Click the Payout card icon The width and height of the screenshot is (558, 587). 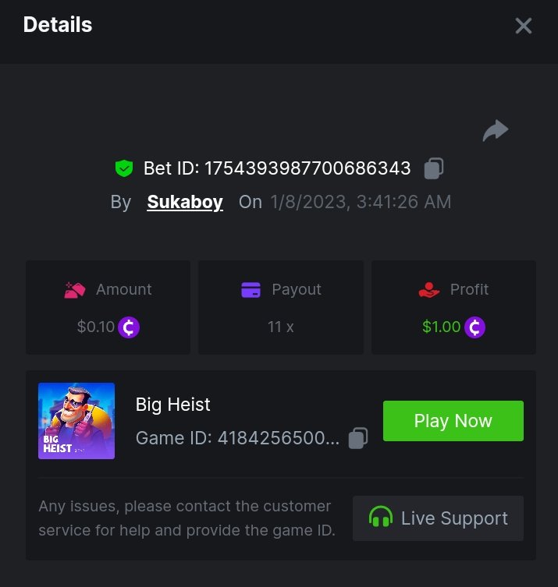(x=251, y=290)
